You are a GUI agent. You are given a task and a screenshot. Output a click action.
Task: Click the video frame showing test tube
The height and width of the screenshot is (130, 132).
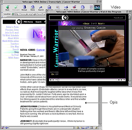(91, 48)
